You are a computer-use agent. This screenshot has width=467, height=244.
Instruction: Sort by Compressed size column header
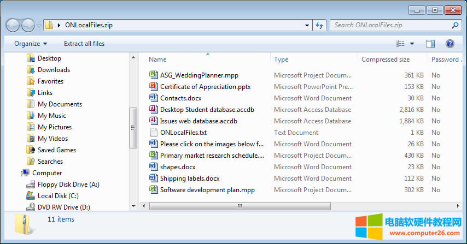[x=386, y=59]
